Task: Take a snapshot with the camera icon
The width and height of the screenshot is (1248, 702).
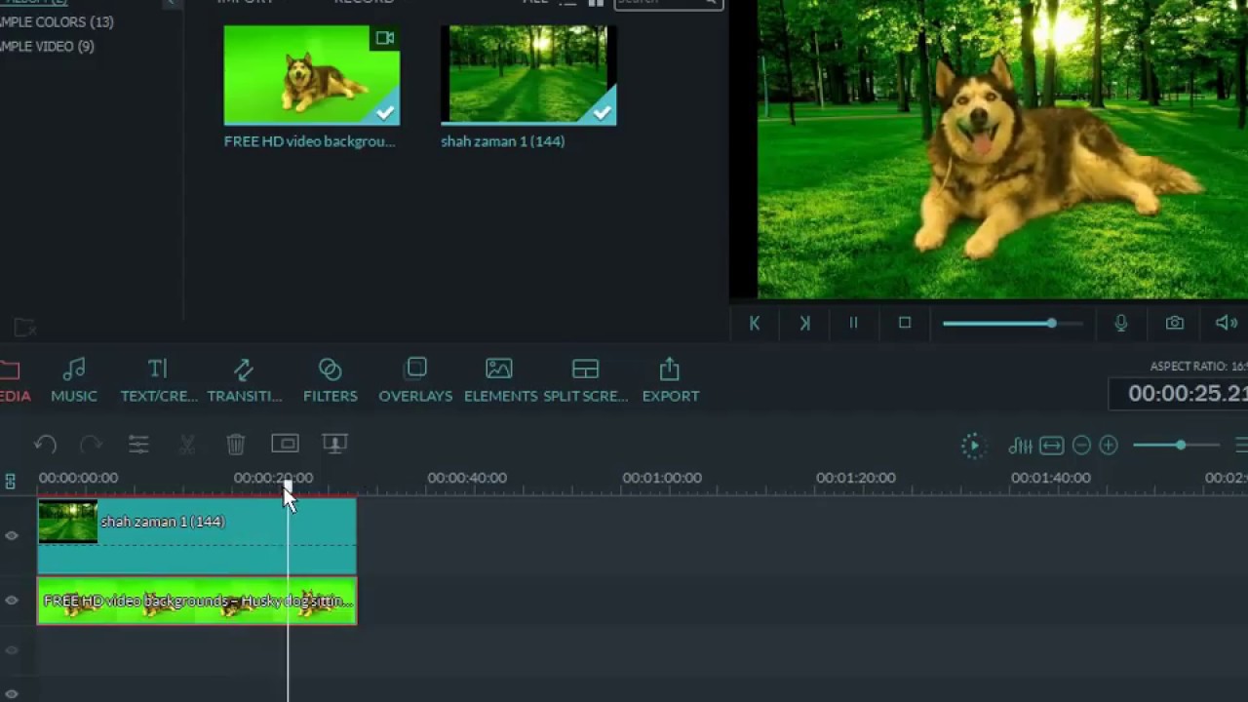Action: click(1175, 323)
